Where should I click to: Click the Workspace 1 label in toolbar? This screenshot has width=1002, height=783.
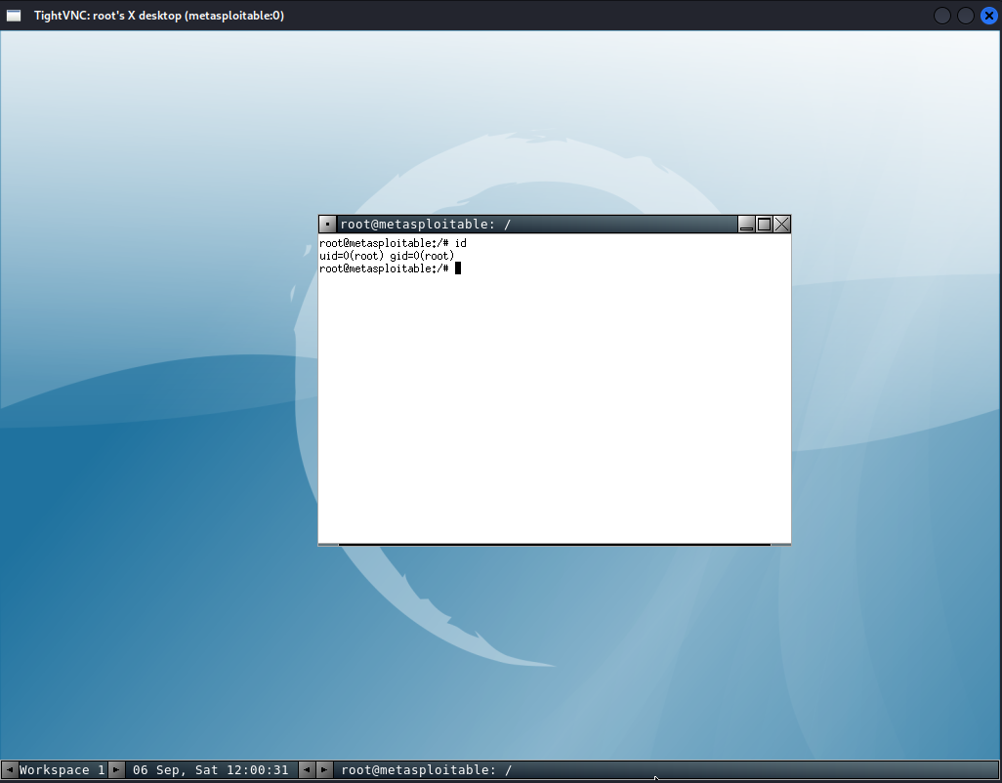pyautogui.click(x=62, y=770)
